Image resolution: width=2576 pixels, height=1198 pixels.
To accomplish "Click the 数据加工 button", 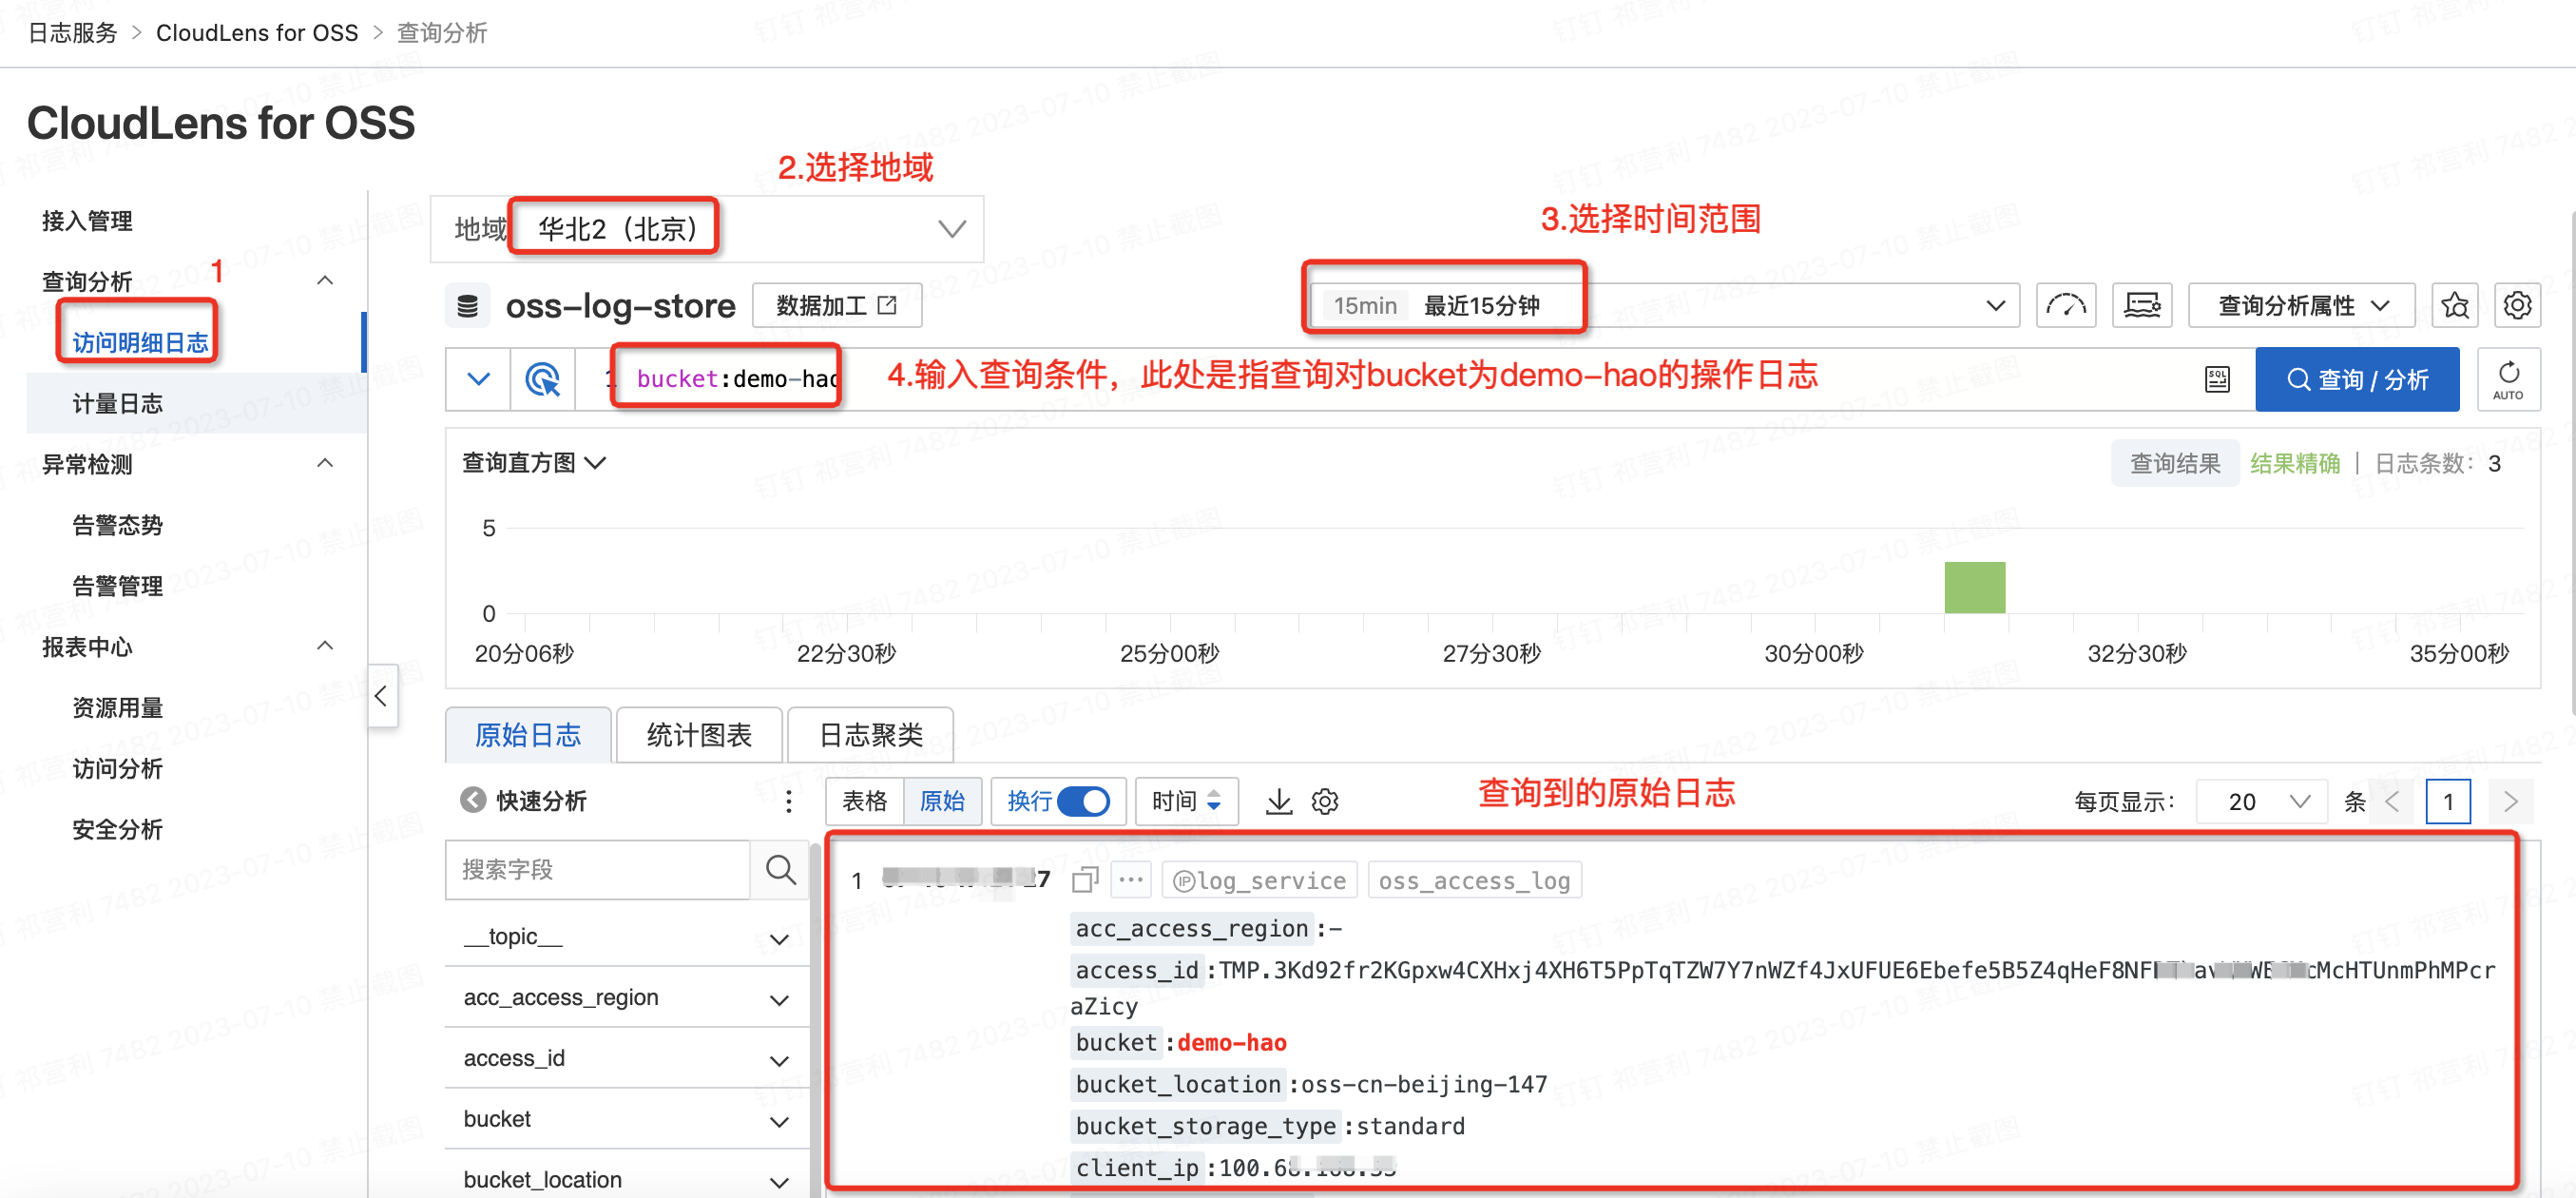I will (836, 306).
